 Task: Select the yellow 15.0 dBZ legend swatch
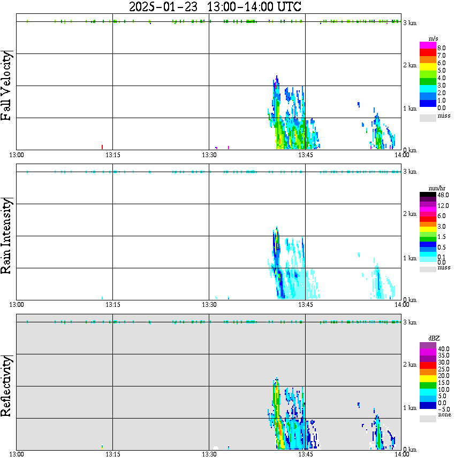(428, 379)
